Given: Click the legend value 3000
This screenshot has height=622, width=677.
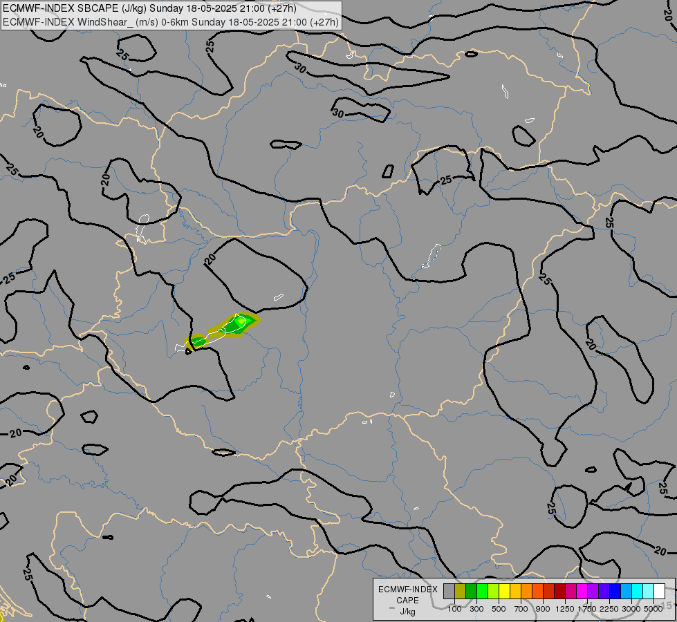Looking at the screenshot, I should (631, 609).
